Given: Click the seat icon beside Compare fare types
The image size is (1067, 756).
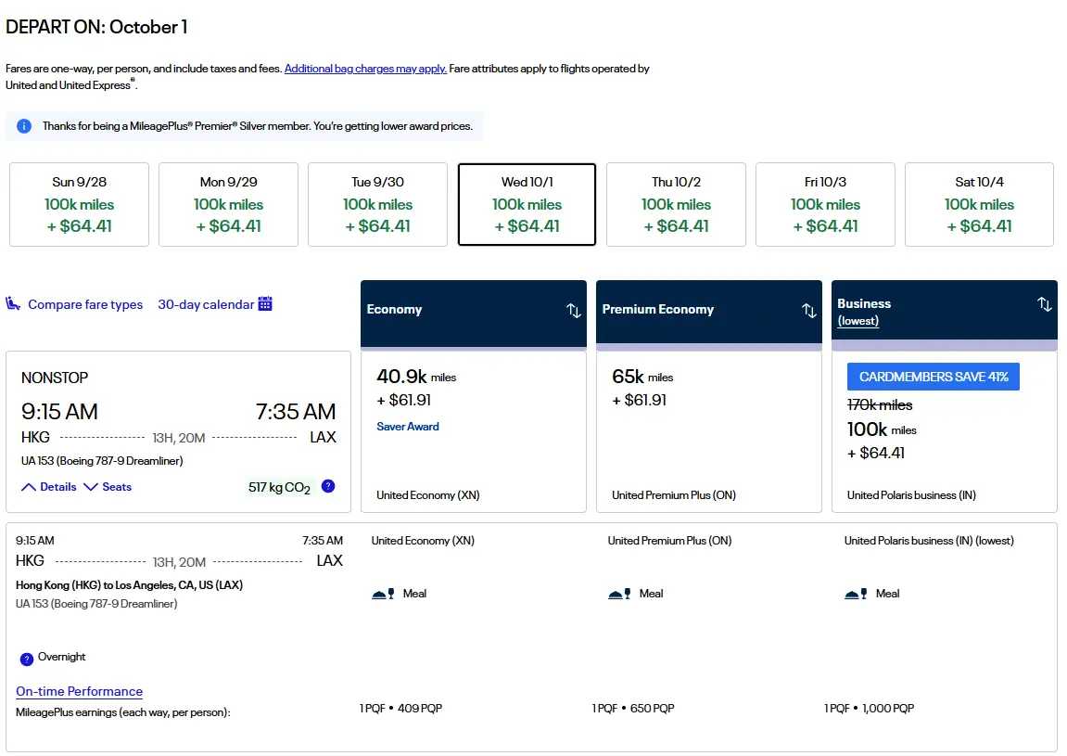Looking at the screenshot, I should point(13,303).
